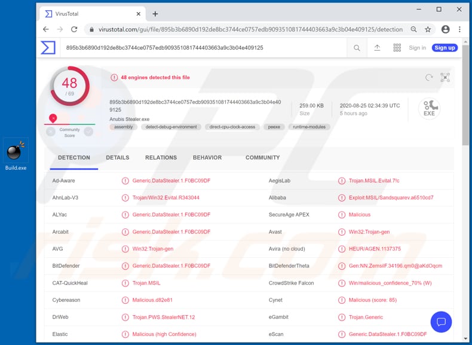This screenshot has width=472, height=345.
Task: Open the chat bubble widget
Action: (x=441, y=322)
